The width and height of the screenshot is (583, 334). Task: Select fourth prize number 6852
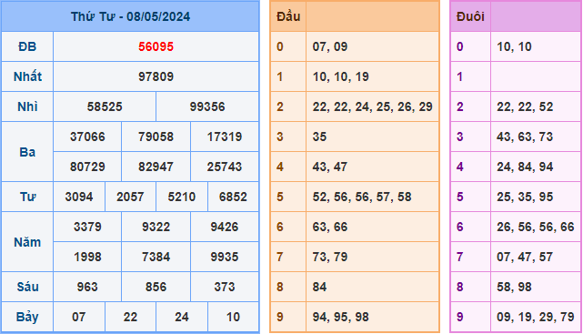(233, 197)
